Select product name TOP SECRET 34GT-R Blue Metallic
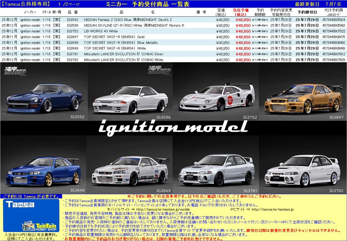347x241 pixels. click(121, 43)
